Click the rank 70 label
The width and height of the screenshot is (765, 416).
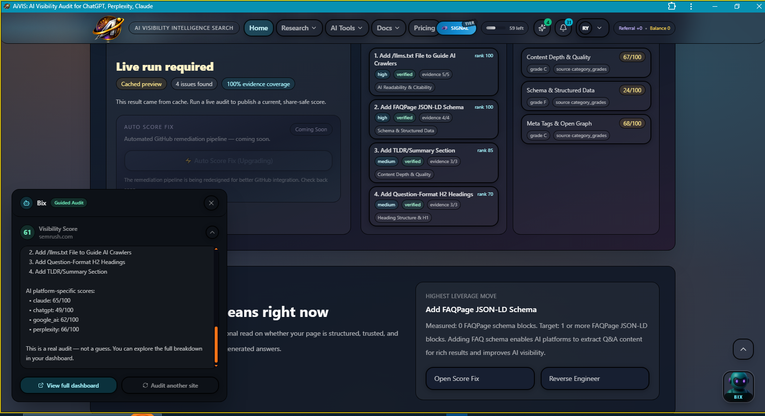485,194
